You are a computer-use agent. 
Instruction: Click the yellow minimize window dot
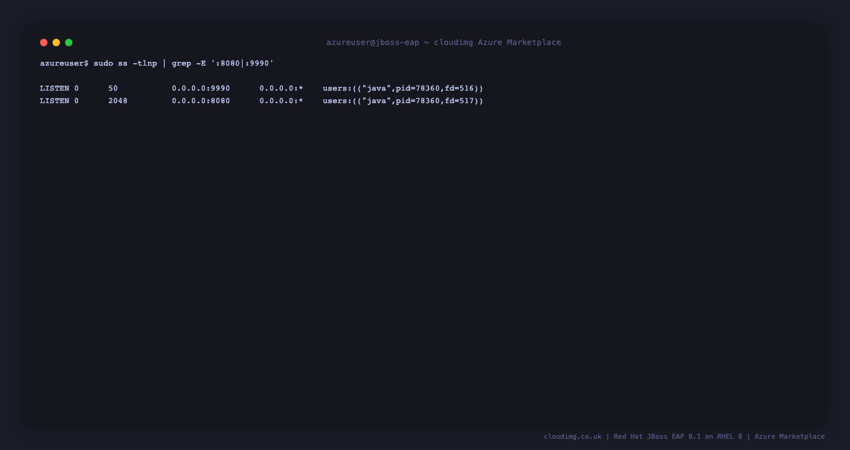(x=56, y=42)
